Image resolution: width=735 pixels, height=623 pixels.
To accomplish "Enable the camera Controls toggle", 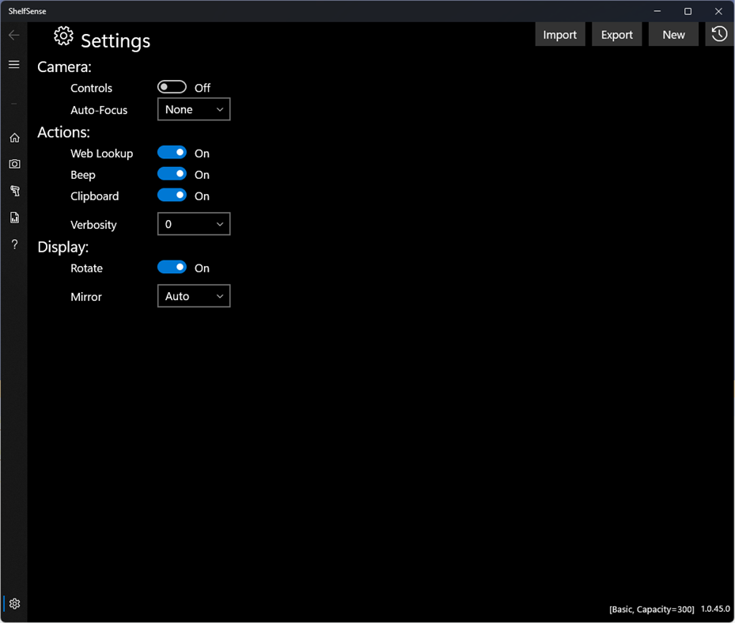I will 172,86.
